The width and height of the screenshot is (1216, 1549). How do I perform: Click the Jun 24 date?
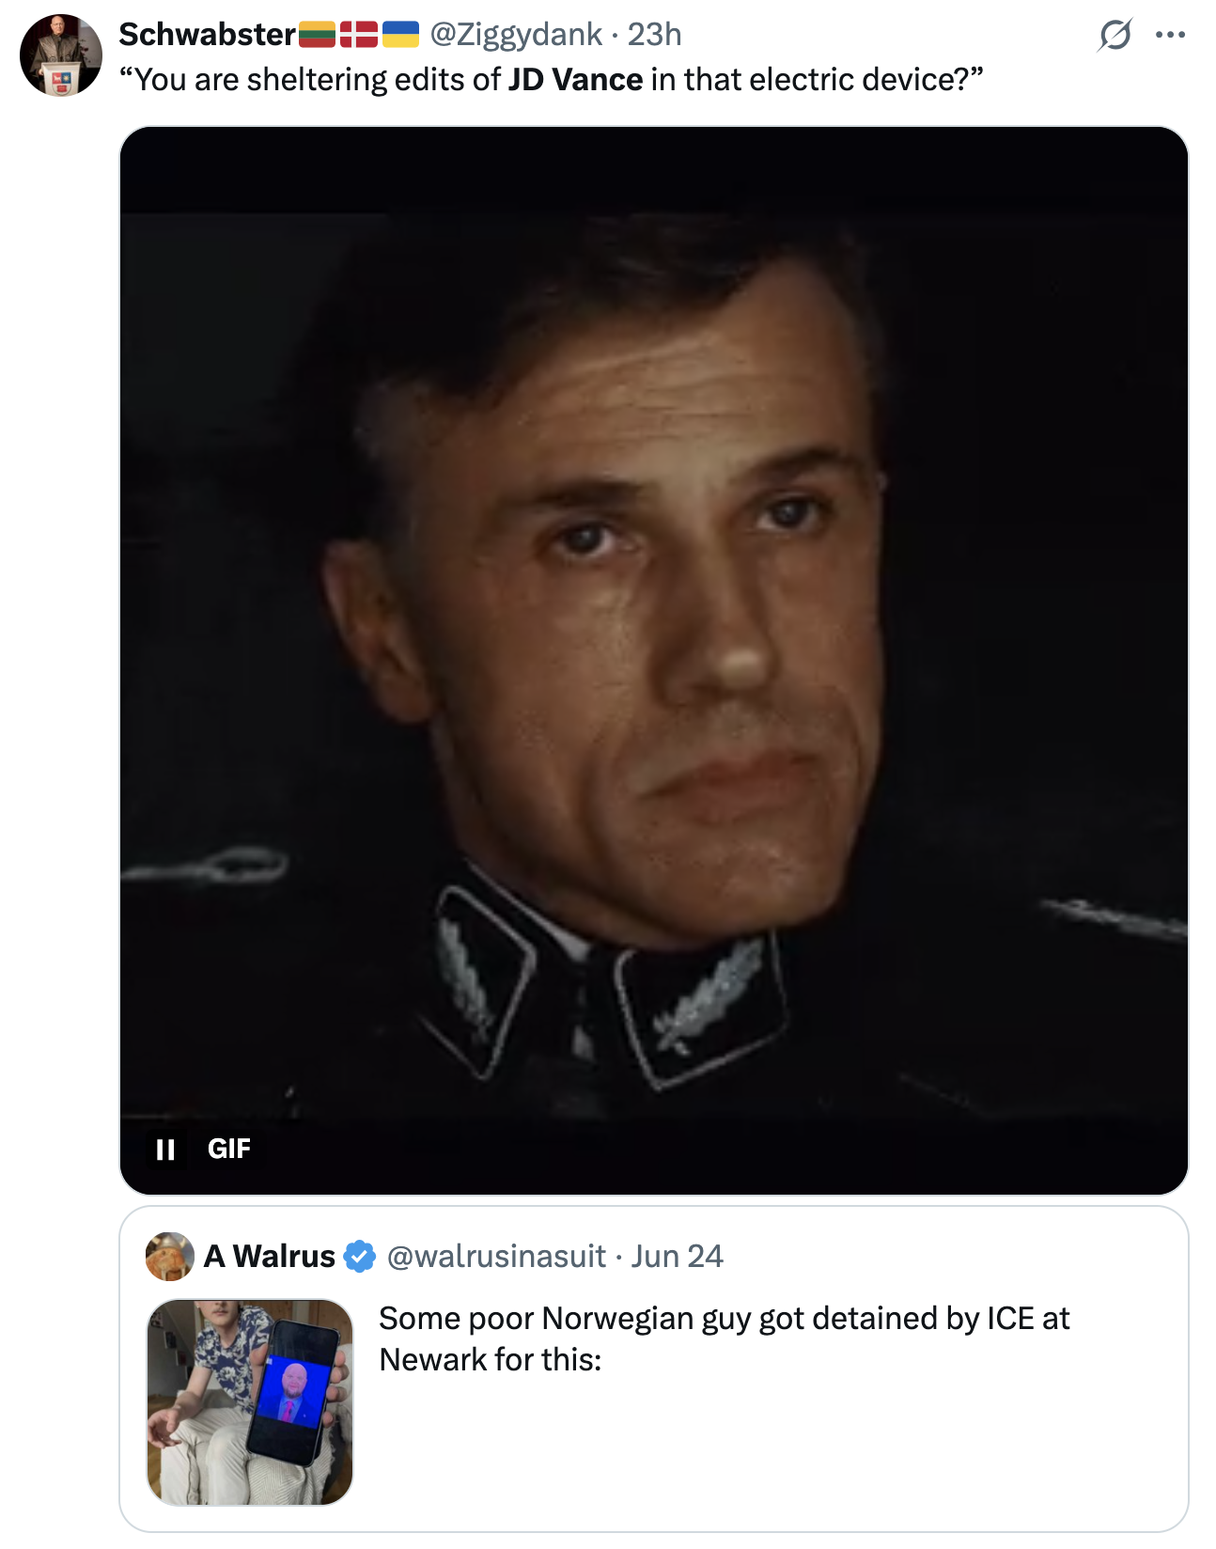677,1257
